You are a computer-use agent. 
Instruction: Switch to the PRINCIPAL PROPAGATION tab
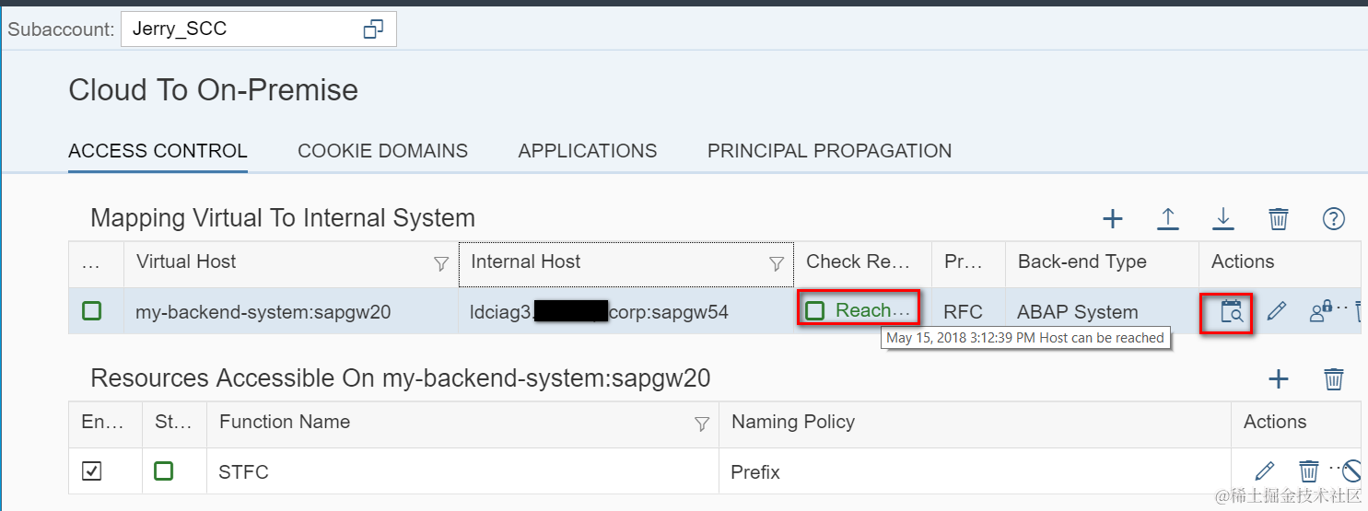pos(829,151)
